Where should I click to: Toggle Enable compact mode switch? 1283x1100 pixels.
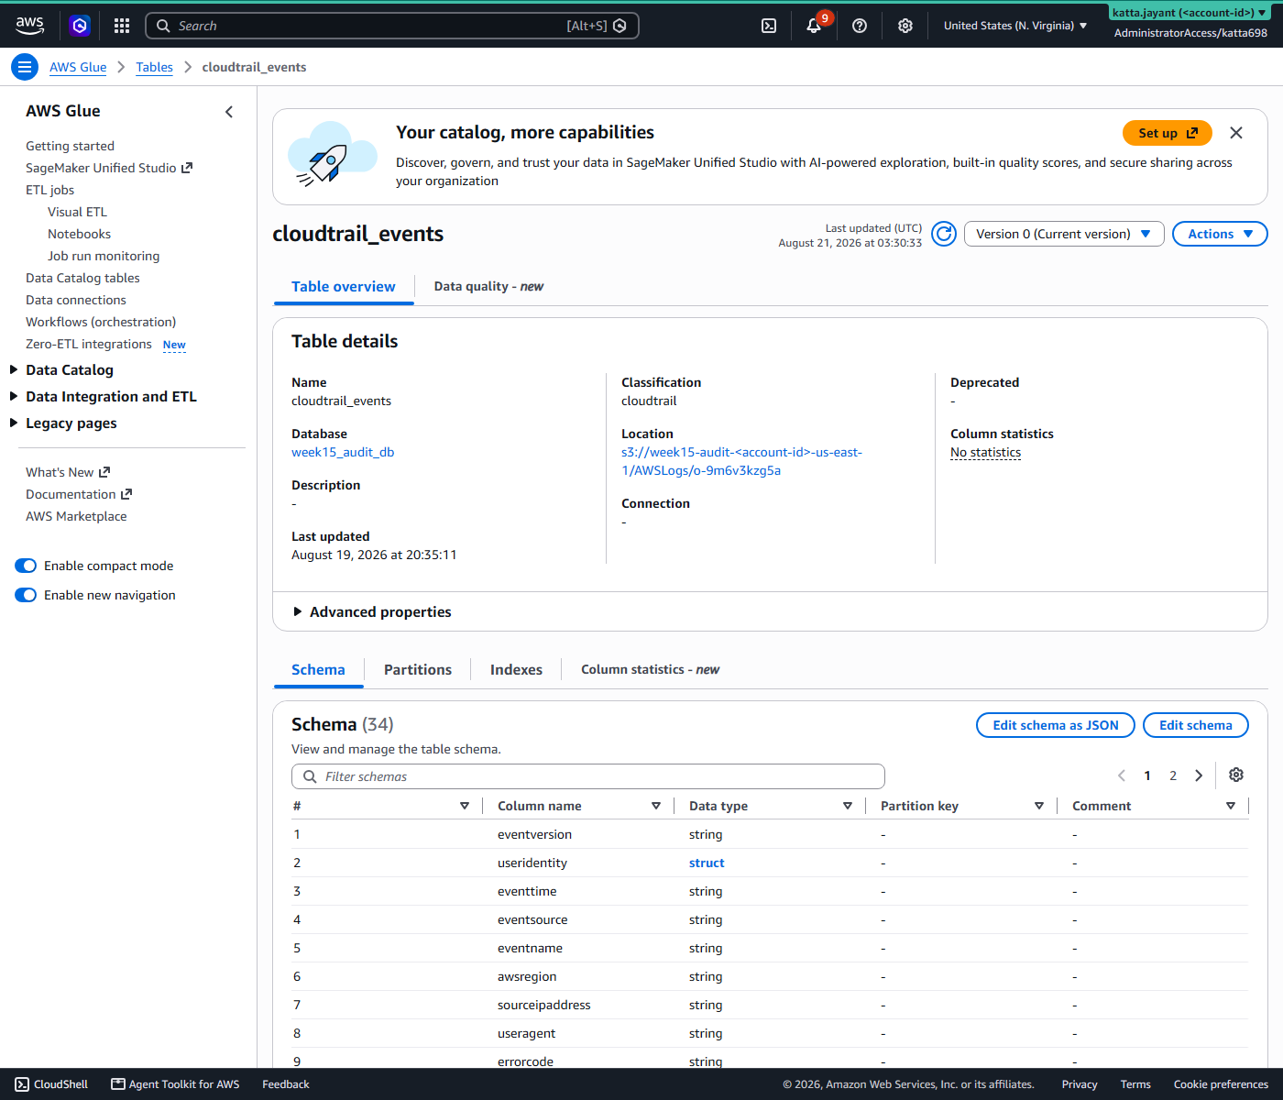26,566
